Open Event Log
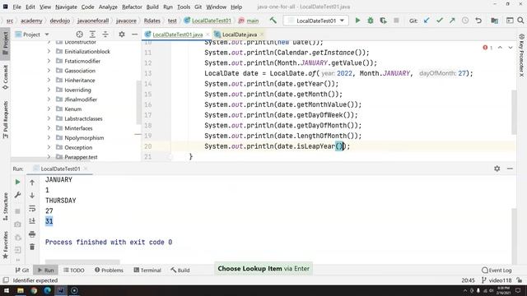The image size is (527, 296). coord(497,270)
